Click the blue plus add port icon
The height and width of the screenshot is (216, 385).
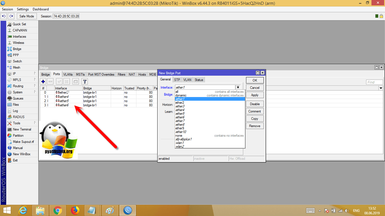(43, 82)
